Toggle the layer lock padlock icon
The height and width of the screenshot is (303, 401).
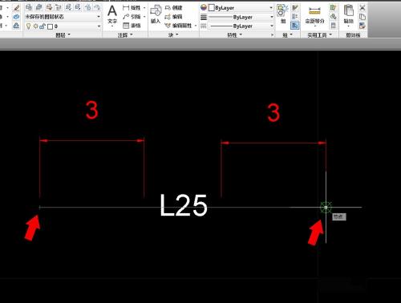(x=43, y=26)
